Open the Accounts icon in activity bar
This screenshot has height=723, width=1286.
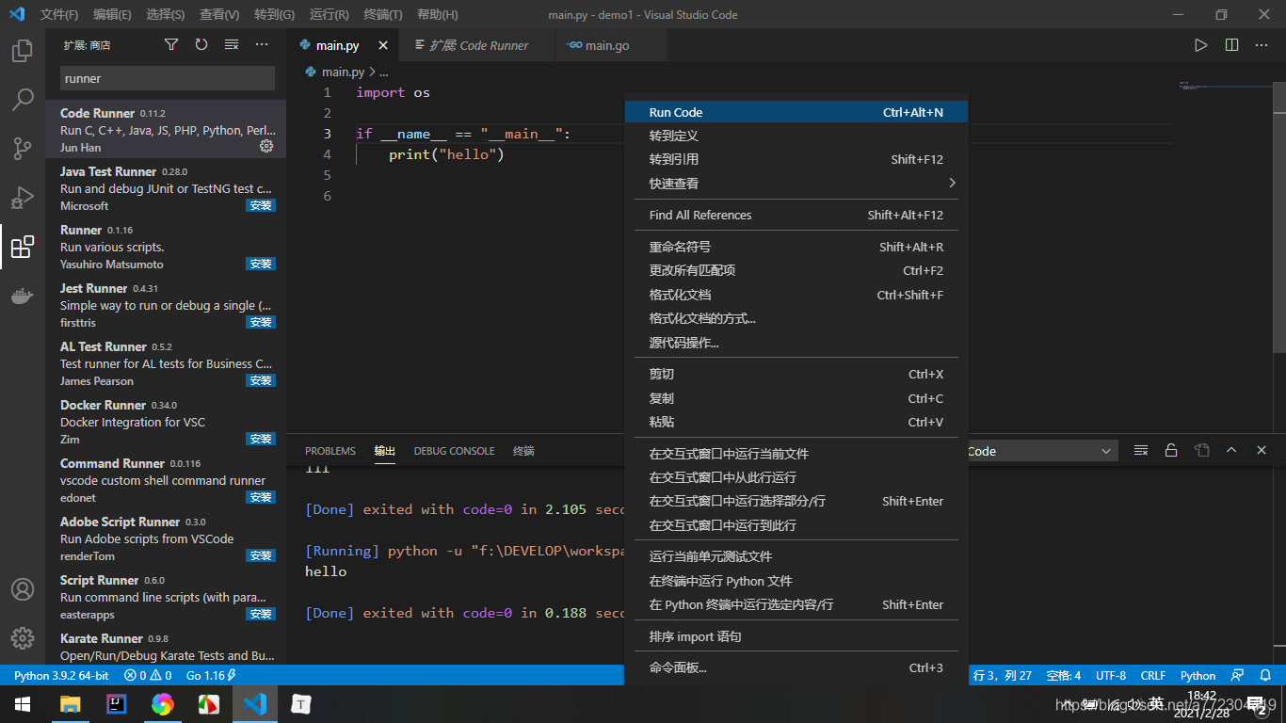[x=23, y=589]
